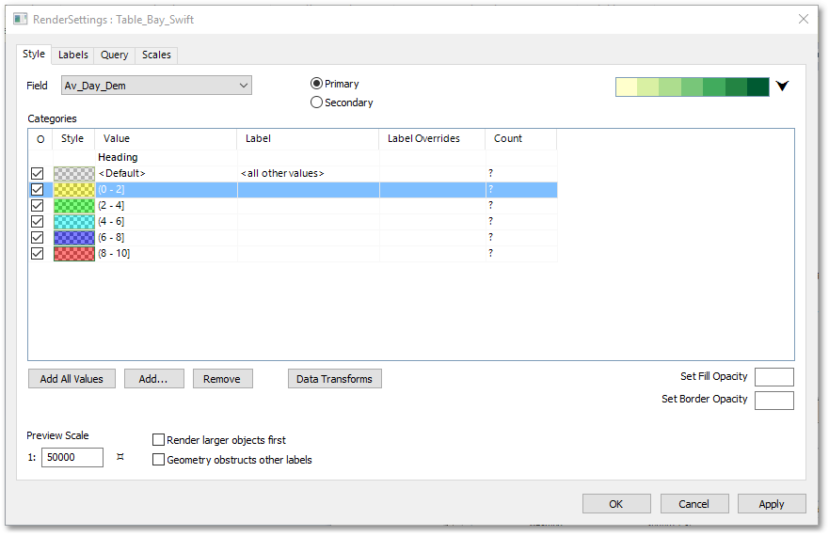Uncheck the <Default> category checkbox

pyautogui.click(x=37, y=173)
